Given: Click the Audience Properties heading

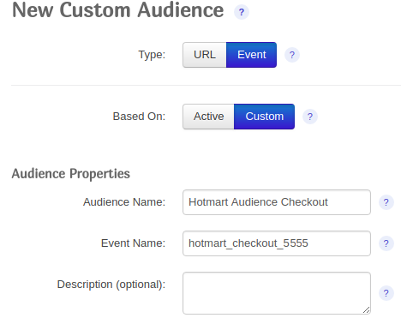Looking at the screenshot, I should 71,174.
